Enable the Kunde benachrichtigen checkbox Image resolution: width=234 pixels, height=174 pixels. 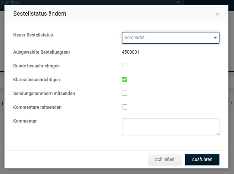click(x=125, y=66)
